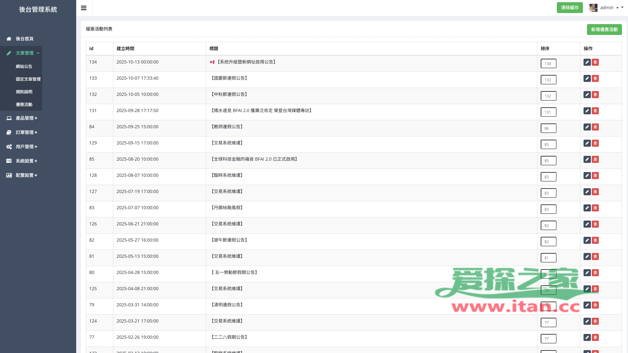The image size is (628, 353).
Task: Click the admin avatar image
Action: coord(593,8)
